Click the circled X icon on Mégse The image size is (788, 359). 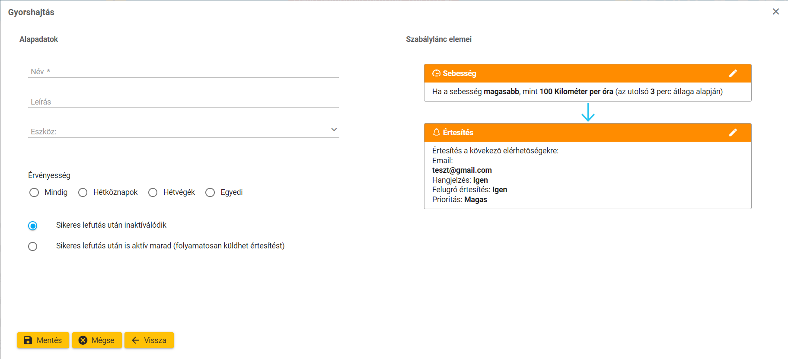83,340
